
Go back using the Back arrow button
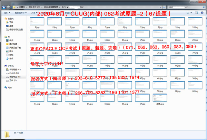pyautogui.click(x=4, y=7)
